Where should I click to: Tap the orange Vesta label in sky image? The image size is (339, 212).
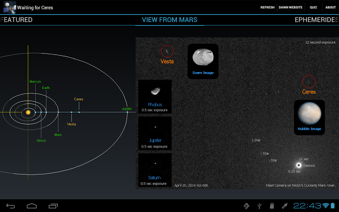click(167, 61)
